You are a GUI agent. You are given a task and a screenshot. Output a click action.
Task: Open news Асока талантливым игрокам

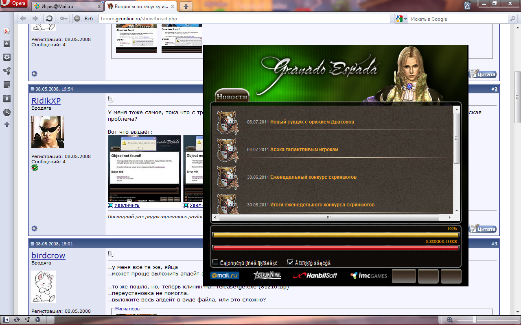[304, 149]
